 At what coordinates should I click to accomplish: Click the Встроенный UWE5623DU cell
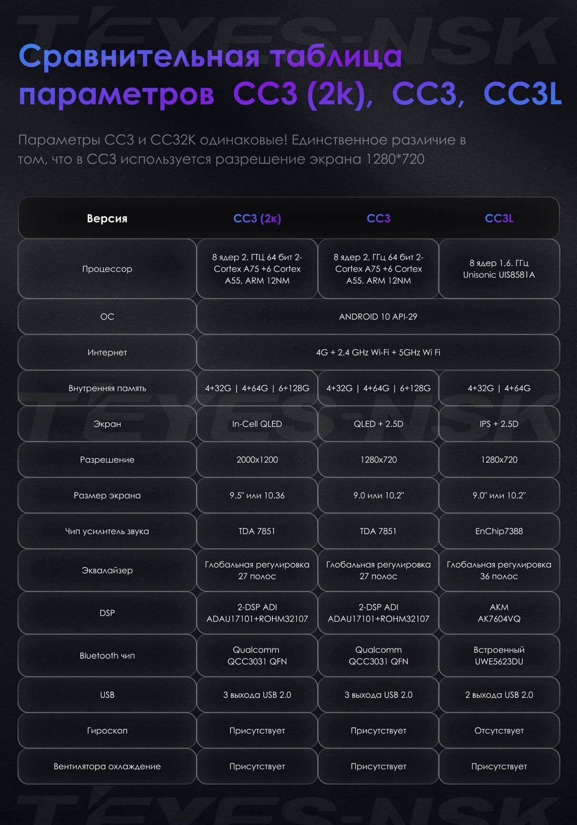(x=499, y=656)
